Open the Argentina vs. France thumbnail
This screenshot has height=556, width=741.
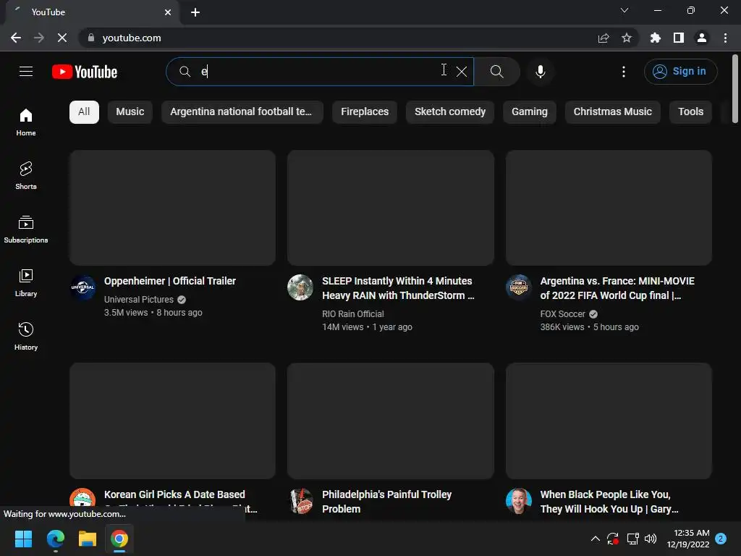[x=609, y=208]
